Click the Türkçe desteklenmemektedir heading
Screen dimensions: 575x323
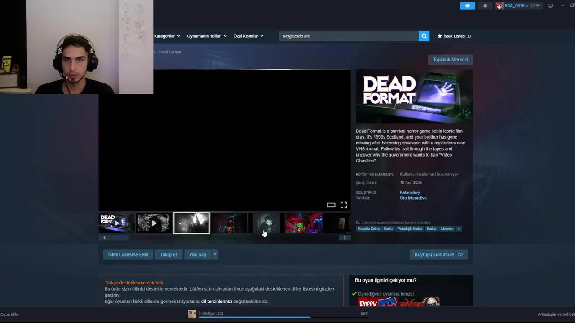click(x=134, y=283)
